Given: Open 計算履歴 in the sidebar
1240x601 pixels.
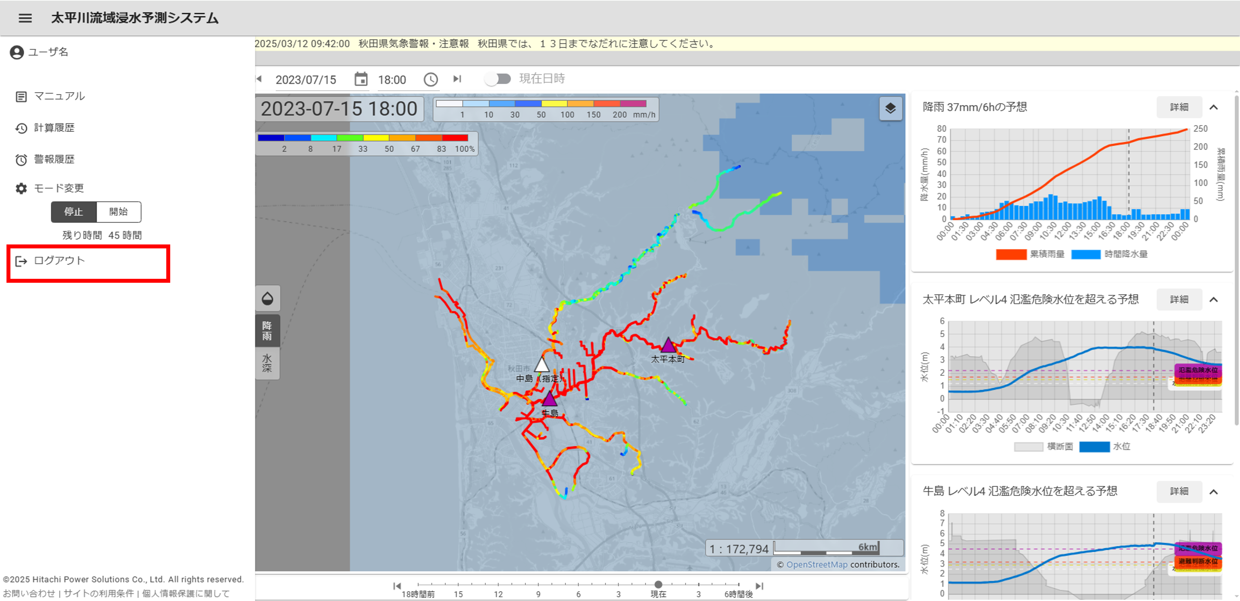Looking at the screenshot, I should pyautogui.click(x=54, y=128).
